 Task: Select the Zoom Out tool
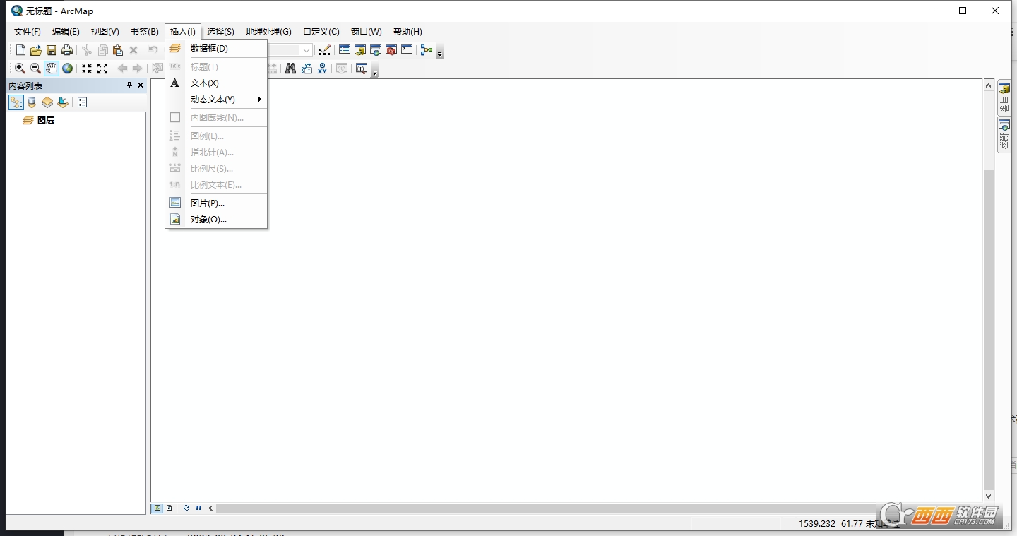(x=35, y=69)
